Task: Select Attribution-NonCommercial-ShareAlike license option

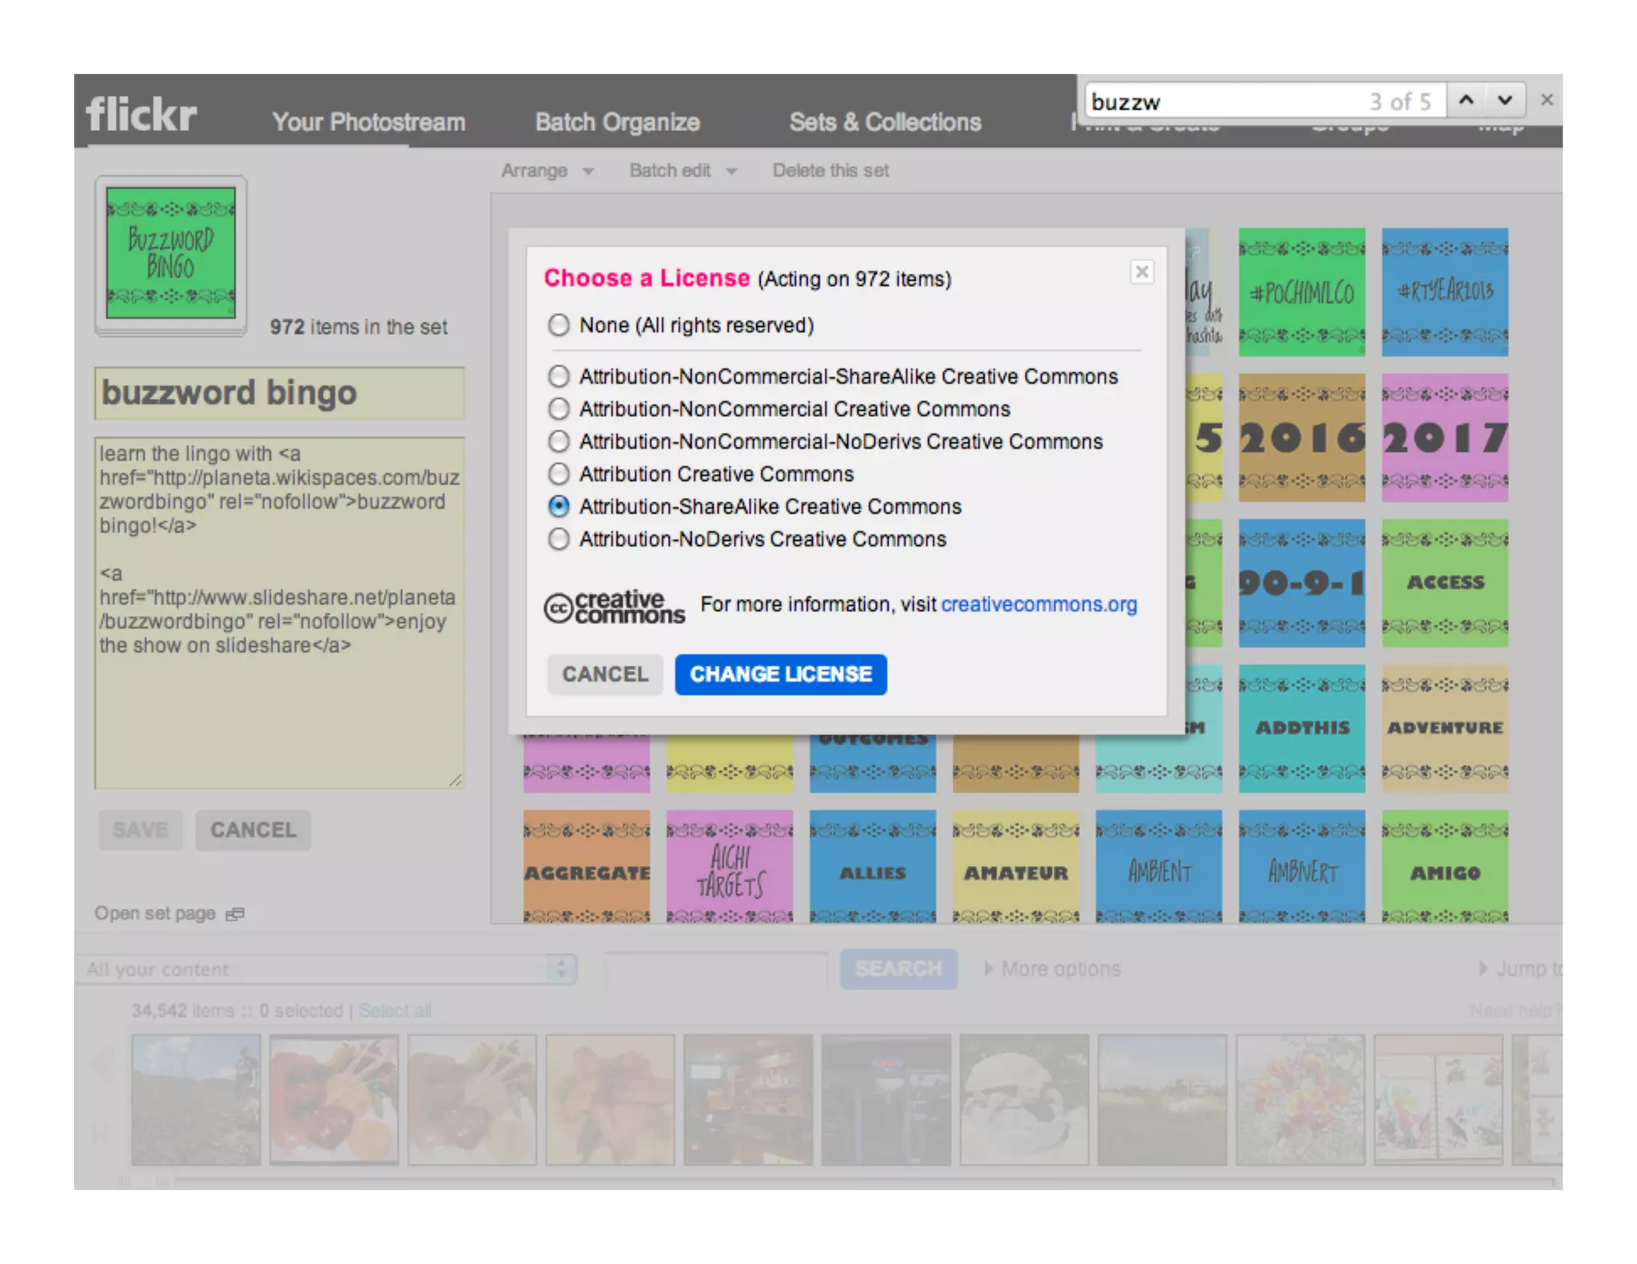Action: click(559, 376)
